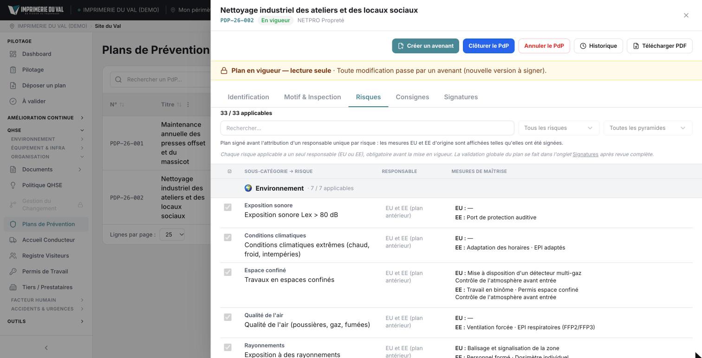Download the plan with Télécharger PDF

pos(659,46)
